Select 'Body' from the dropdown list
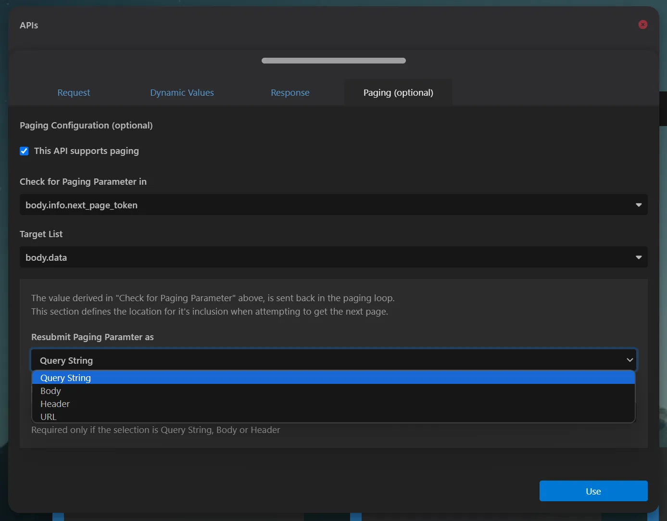 pos(333,391)
